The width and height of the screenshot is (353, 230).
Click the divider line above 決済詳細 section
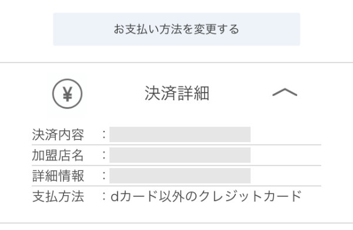tap(176, 63)
